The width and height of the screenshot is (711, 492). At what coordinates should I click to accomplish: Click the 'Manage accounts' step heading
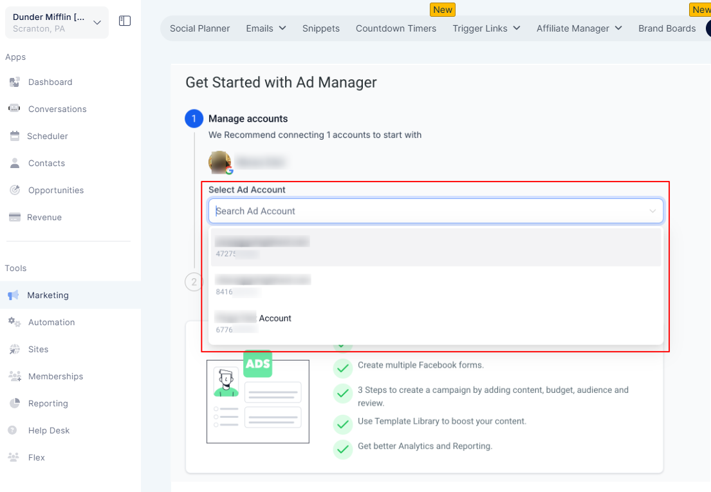pyautogui.click(x=248, y=118)
